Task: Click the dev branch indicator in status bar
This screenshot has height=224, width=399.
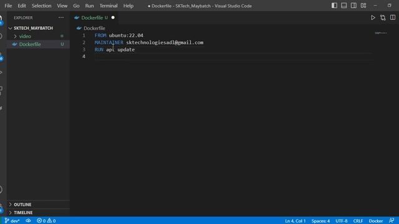Action: tap(12, 221)
